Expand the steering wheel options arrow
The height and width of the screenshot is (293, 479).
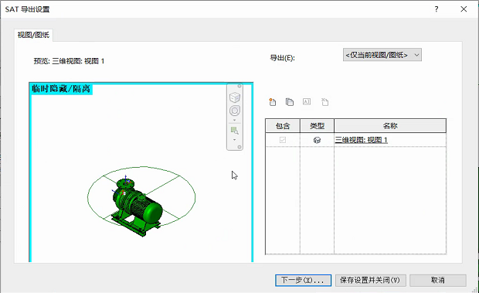point(235,120)
